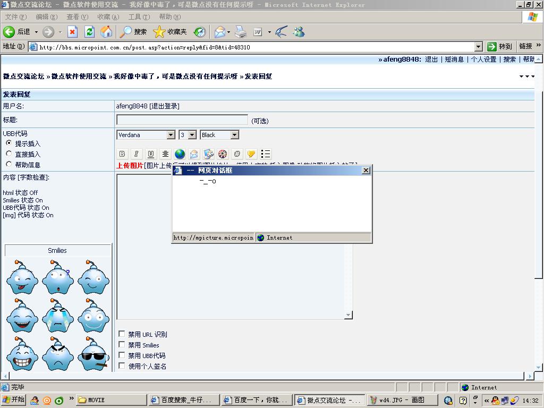The width and height of the screenshot is (544, 408).
Task: Click the Bold UBB button
Action: (122, 154)
